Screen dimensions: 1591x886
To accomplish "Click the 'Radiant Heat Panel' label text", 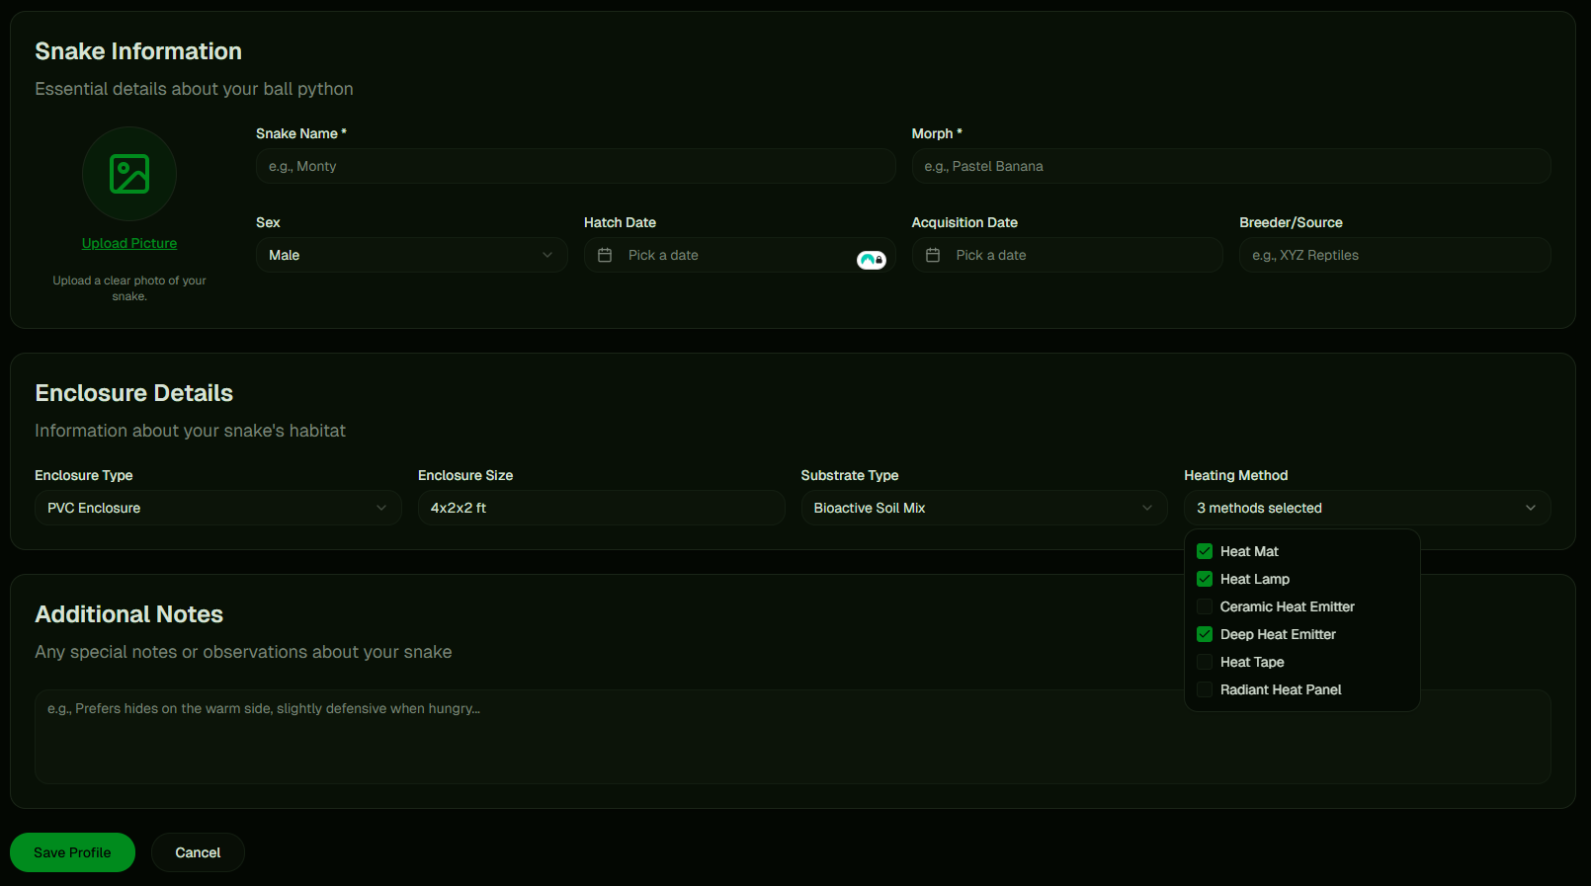I will pyautogui.click(x=1281, y=689).
